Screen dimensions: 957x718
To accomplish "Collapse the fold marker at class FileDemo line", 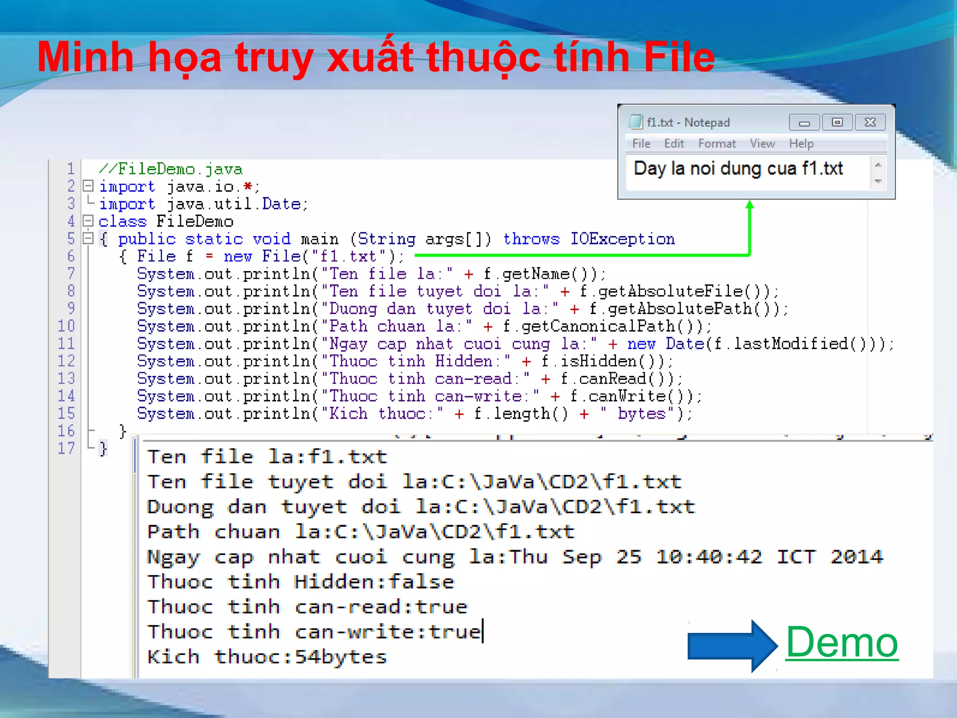I will tap(88, 220).
